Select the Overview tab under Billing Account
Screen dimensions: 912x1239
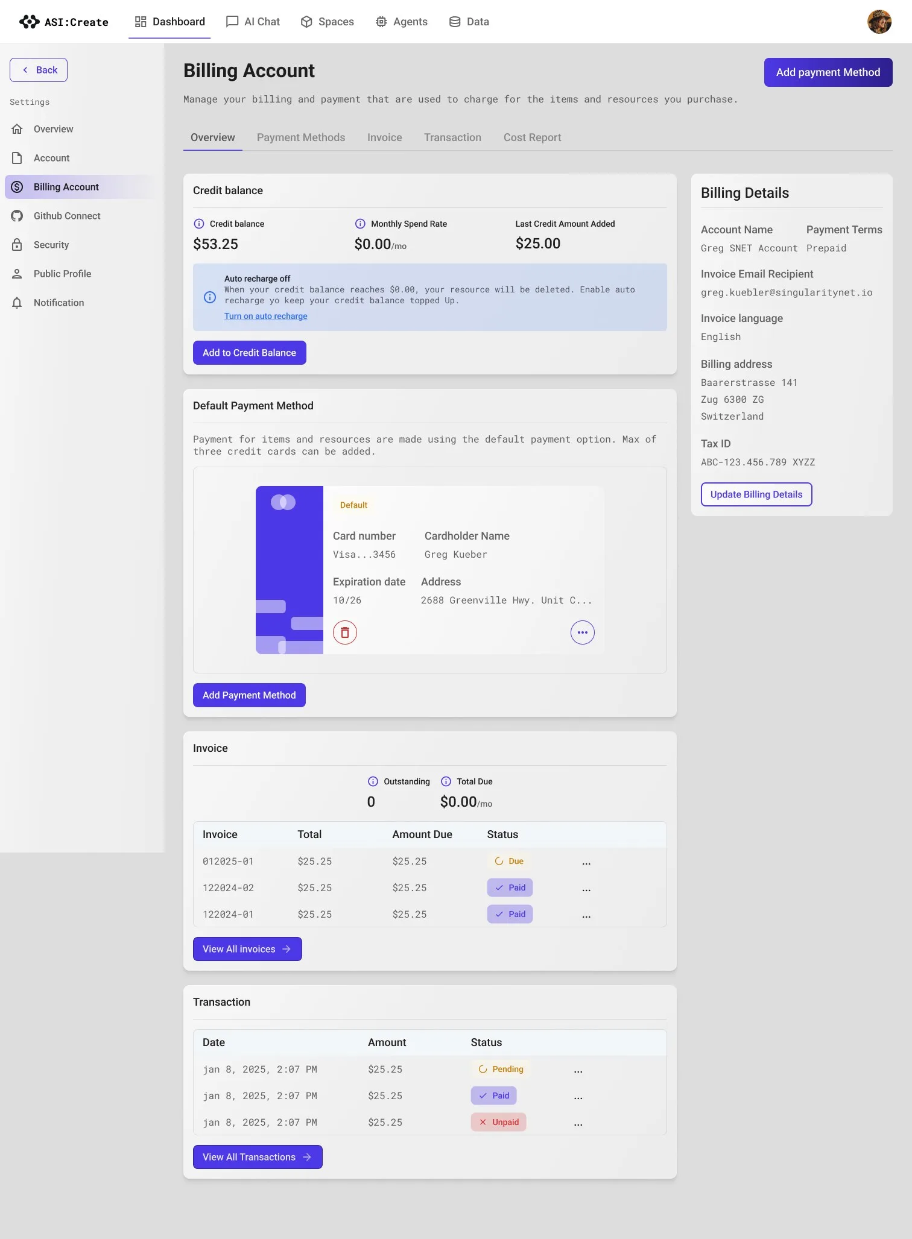pos(213,137)
